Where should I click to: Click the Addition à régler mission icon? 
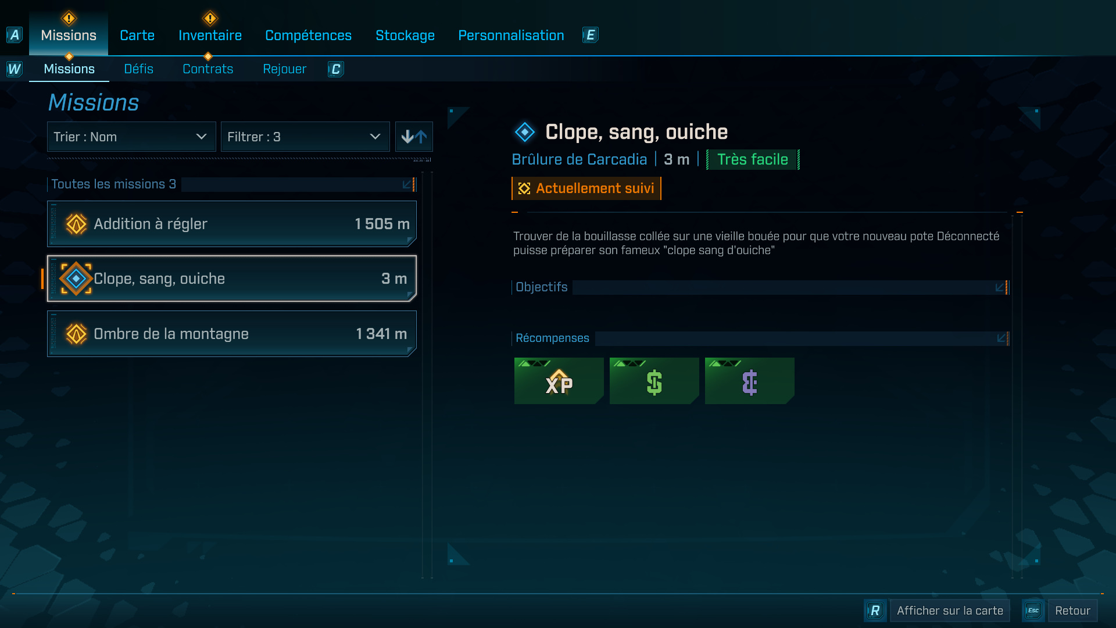click(x=76, y=224)
